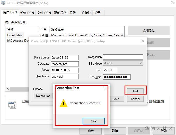Viewport: 176px width, 135px height.
Task: Select the 驱动程序 tab
Action: point(60,13)
